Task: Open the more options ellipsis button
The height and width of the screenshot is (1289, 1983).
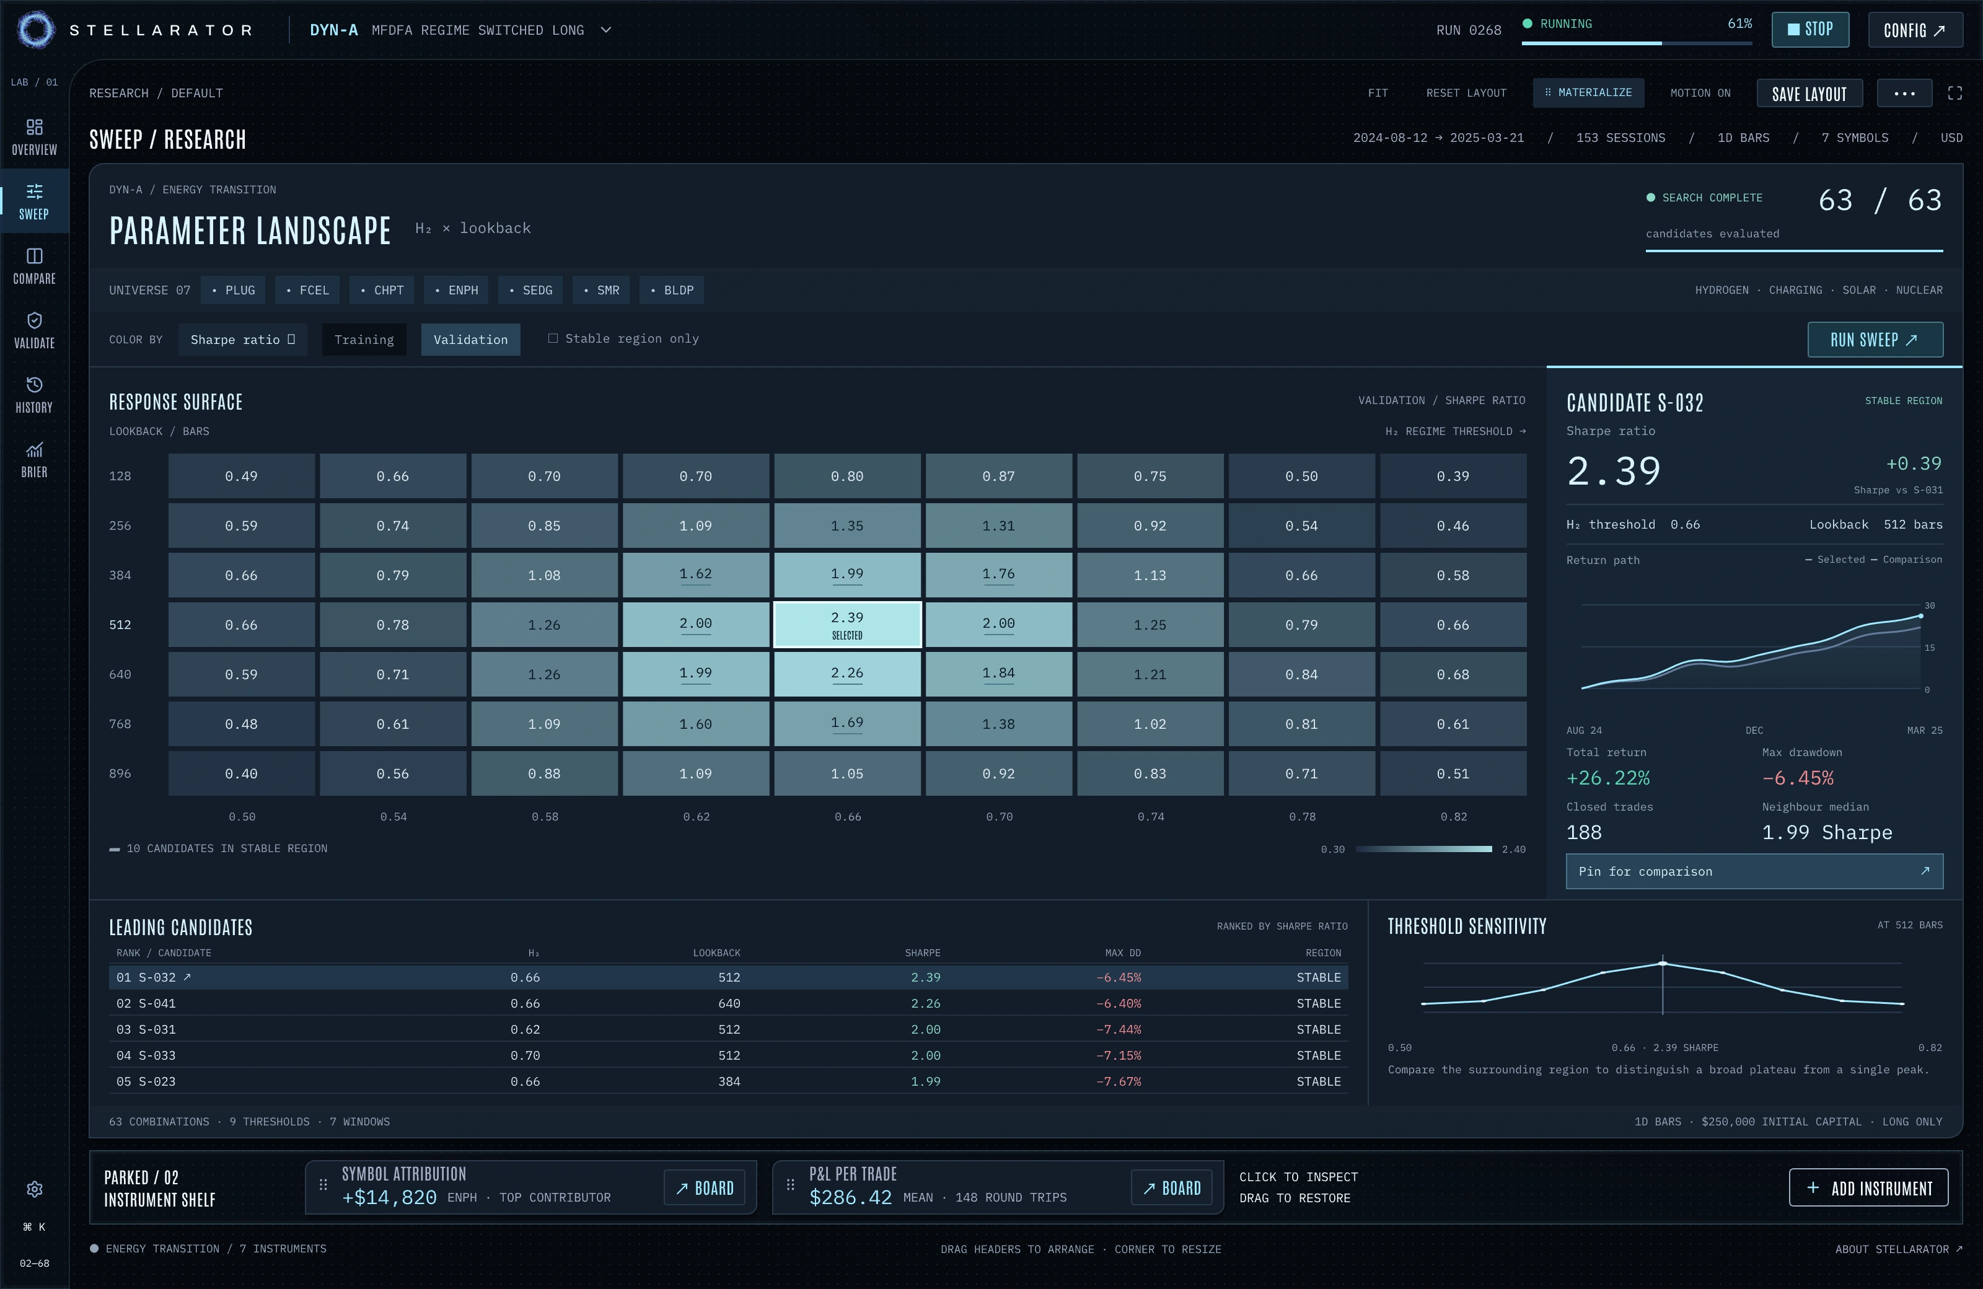Action: click(1904, 94)
